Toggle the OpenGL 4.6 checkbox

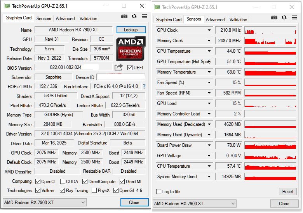pos(116,191)
